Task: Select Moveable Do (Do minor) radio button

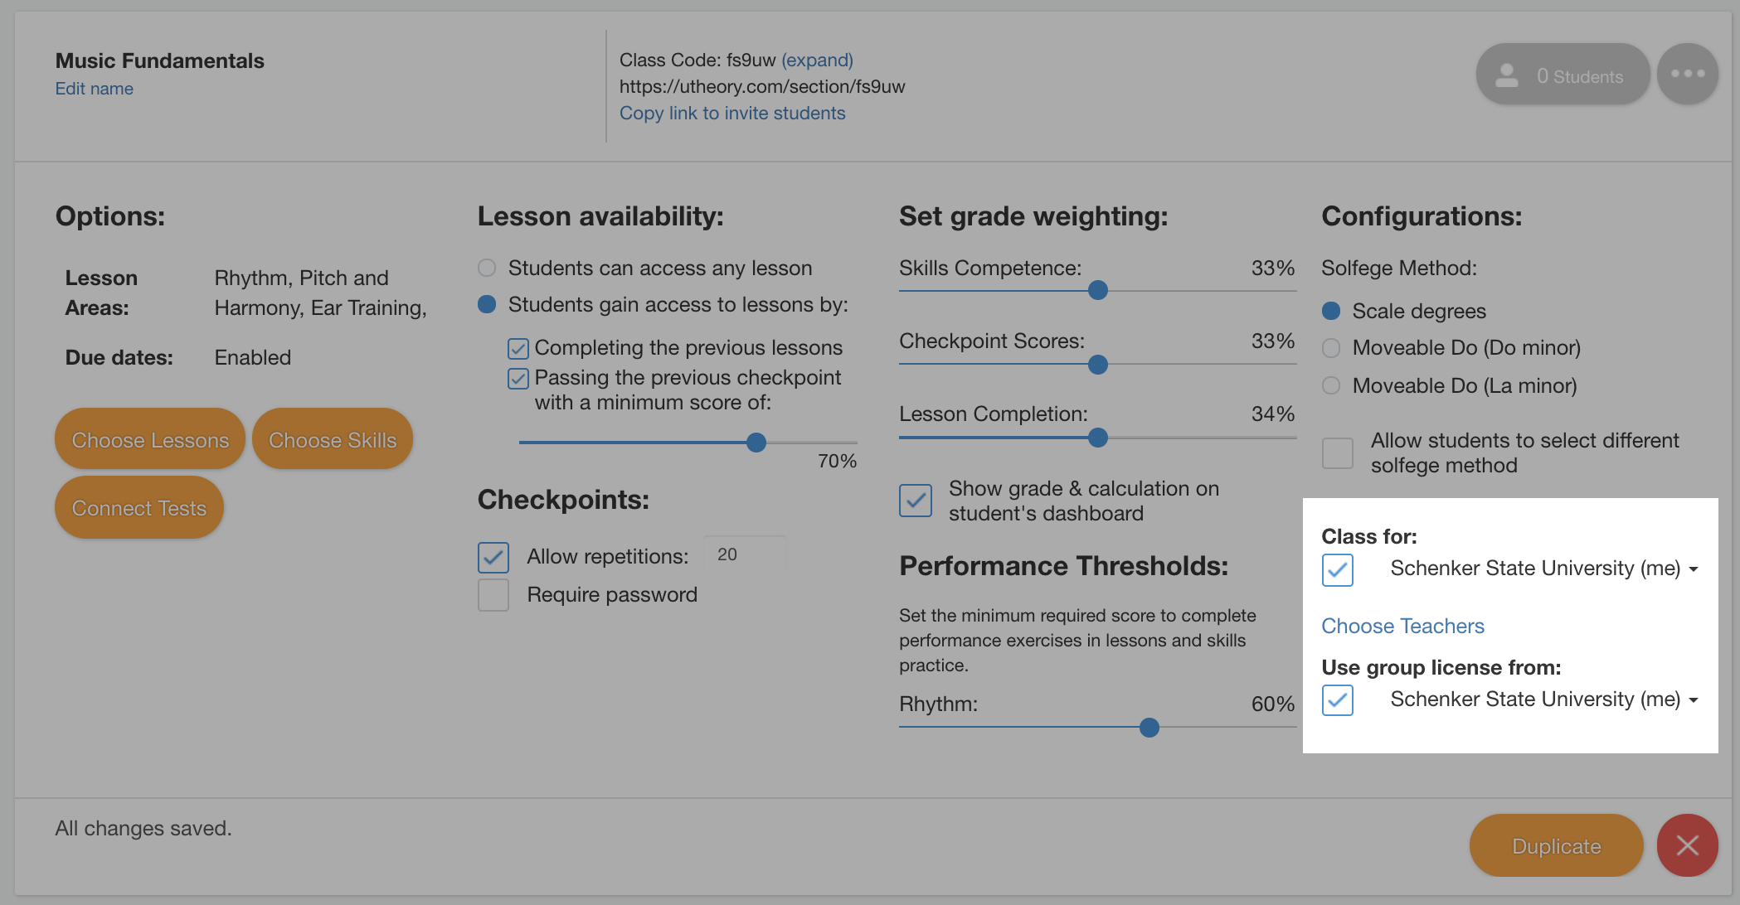Action: (1333, 348)
